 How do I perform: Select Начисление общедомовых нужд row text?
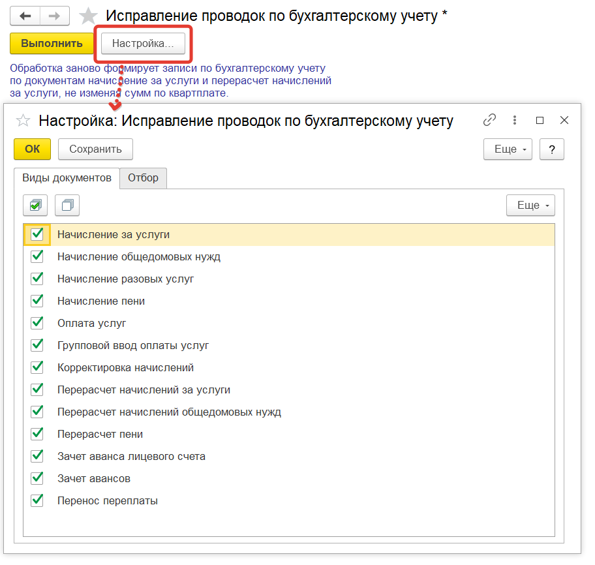pyautogui.click(x=139, y=256)
